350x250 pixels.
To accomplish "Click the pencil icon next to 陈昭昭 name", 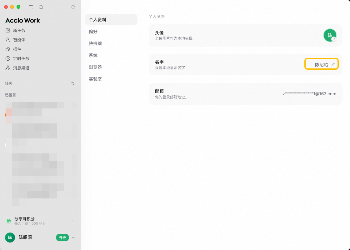I will tap(333, 65).
